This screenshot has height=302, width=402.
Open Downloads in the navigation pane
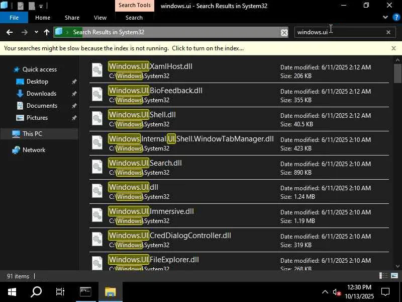pos(41,94)
